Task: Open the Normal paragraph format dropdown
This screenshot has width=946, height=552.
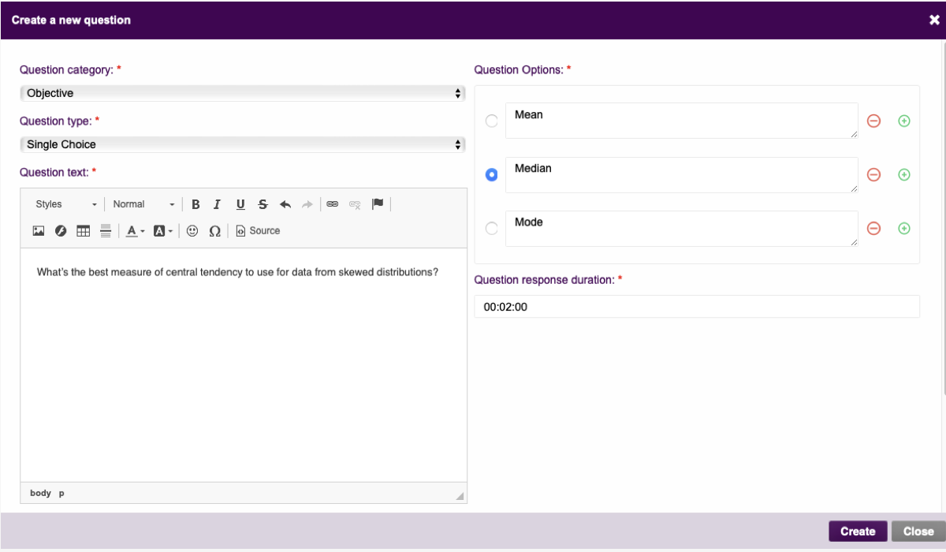Action: [x=143, y=204]
